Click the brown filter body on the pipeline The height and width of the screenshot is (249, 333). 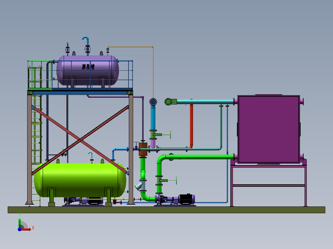(x=143, y=149)
